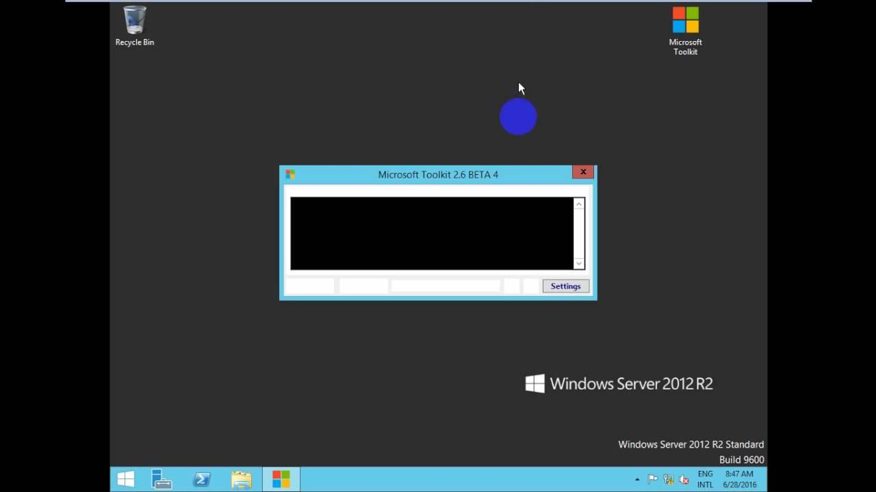876x492 pixels.
Task: Click the Settings button in Toolkit
Action: pyautogui.click(x=565, y=286)
